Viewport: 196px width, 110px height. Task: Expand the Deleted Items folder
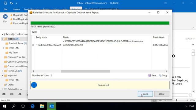point(2,89)
